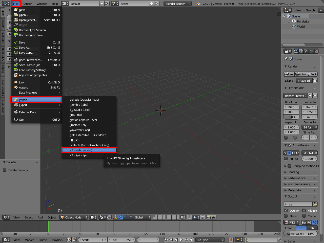Switch to the scene properties tab icon

point(306,51)
